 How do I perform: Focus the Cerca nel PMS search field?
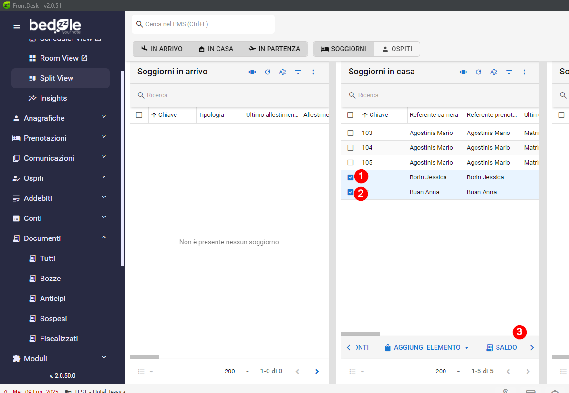point(205,24)
